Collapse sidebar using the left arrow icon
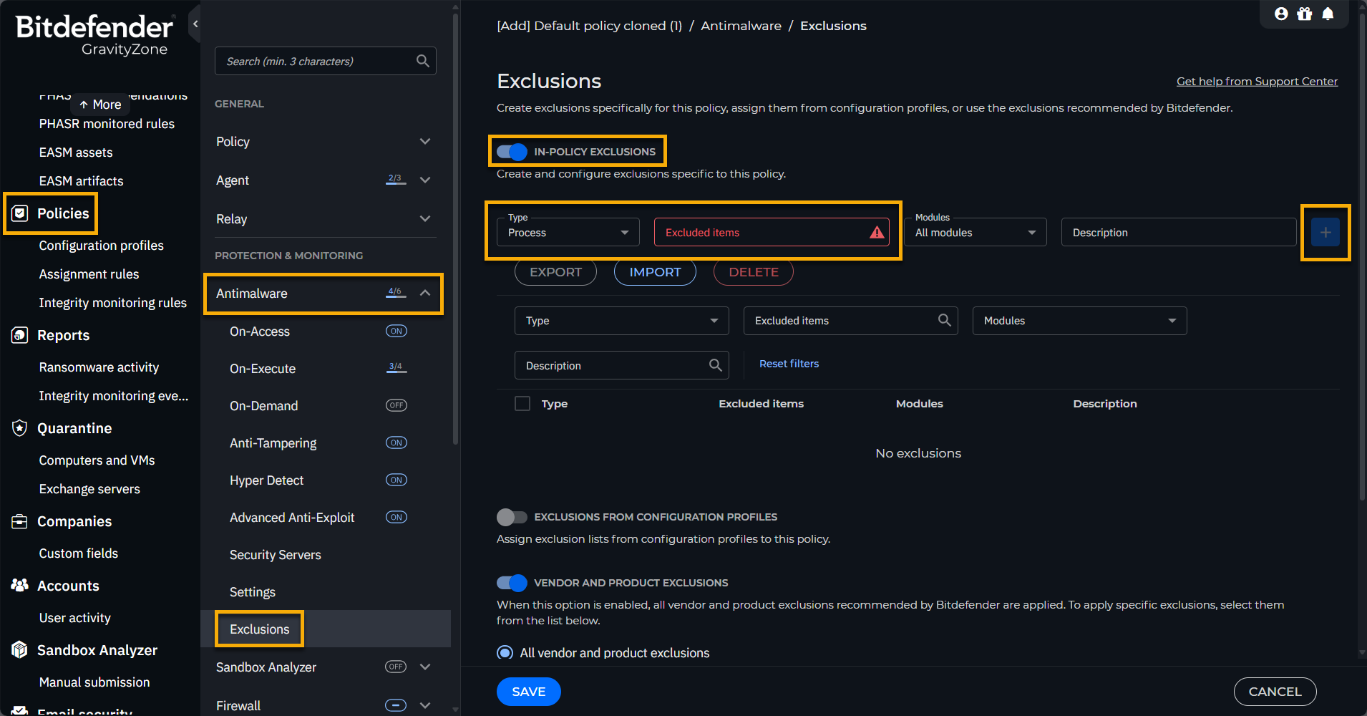Viewport: 1367px width, 716px height. tap(195, 24)
